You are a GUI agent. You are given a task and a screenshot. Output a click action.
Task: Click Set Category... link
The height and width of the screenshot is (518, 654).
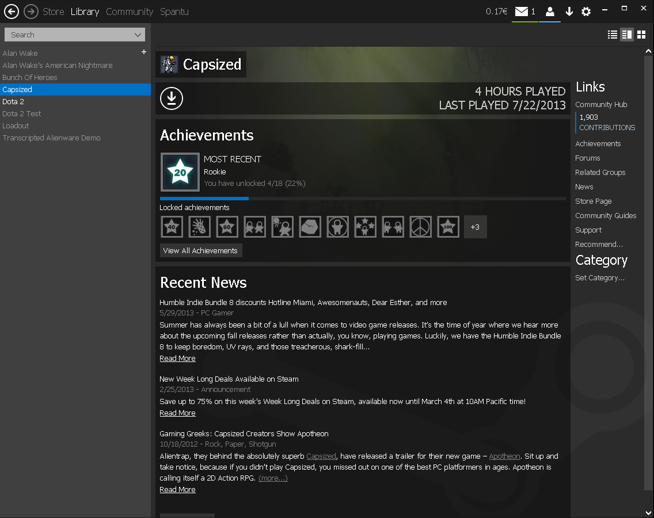tap(600, 278)
